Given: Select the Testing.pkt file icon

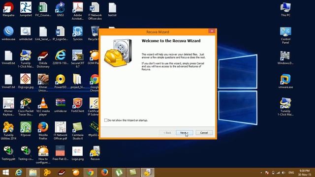Looking at the screenshot, I should pyautogui.click(x=8, y=153).
